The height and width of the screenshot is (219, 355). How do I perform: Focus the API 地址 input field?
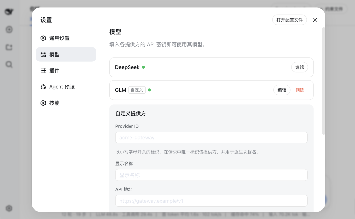(211, 201)
